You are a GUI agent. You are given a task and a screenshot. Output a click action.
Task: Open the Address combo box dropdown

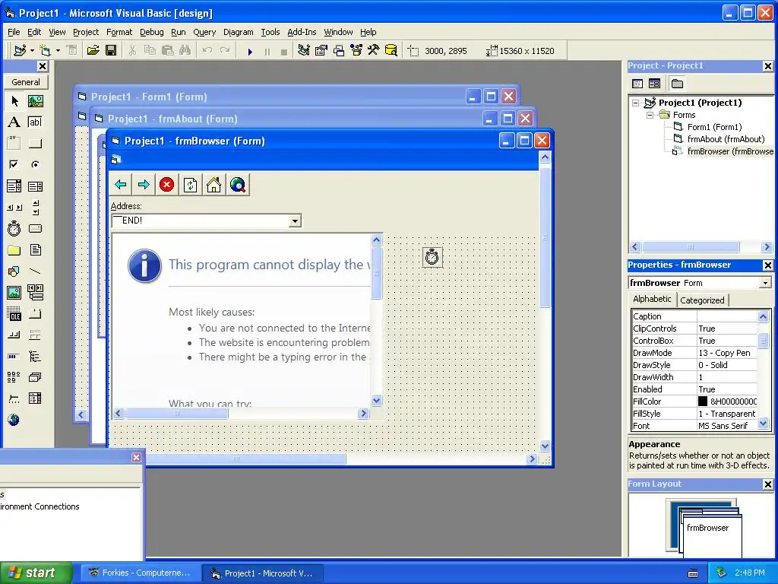[295, 221]
